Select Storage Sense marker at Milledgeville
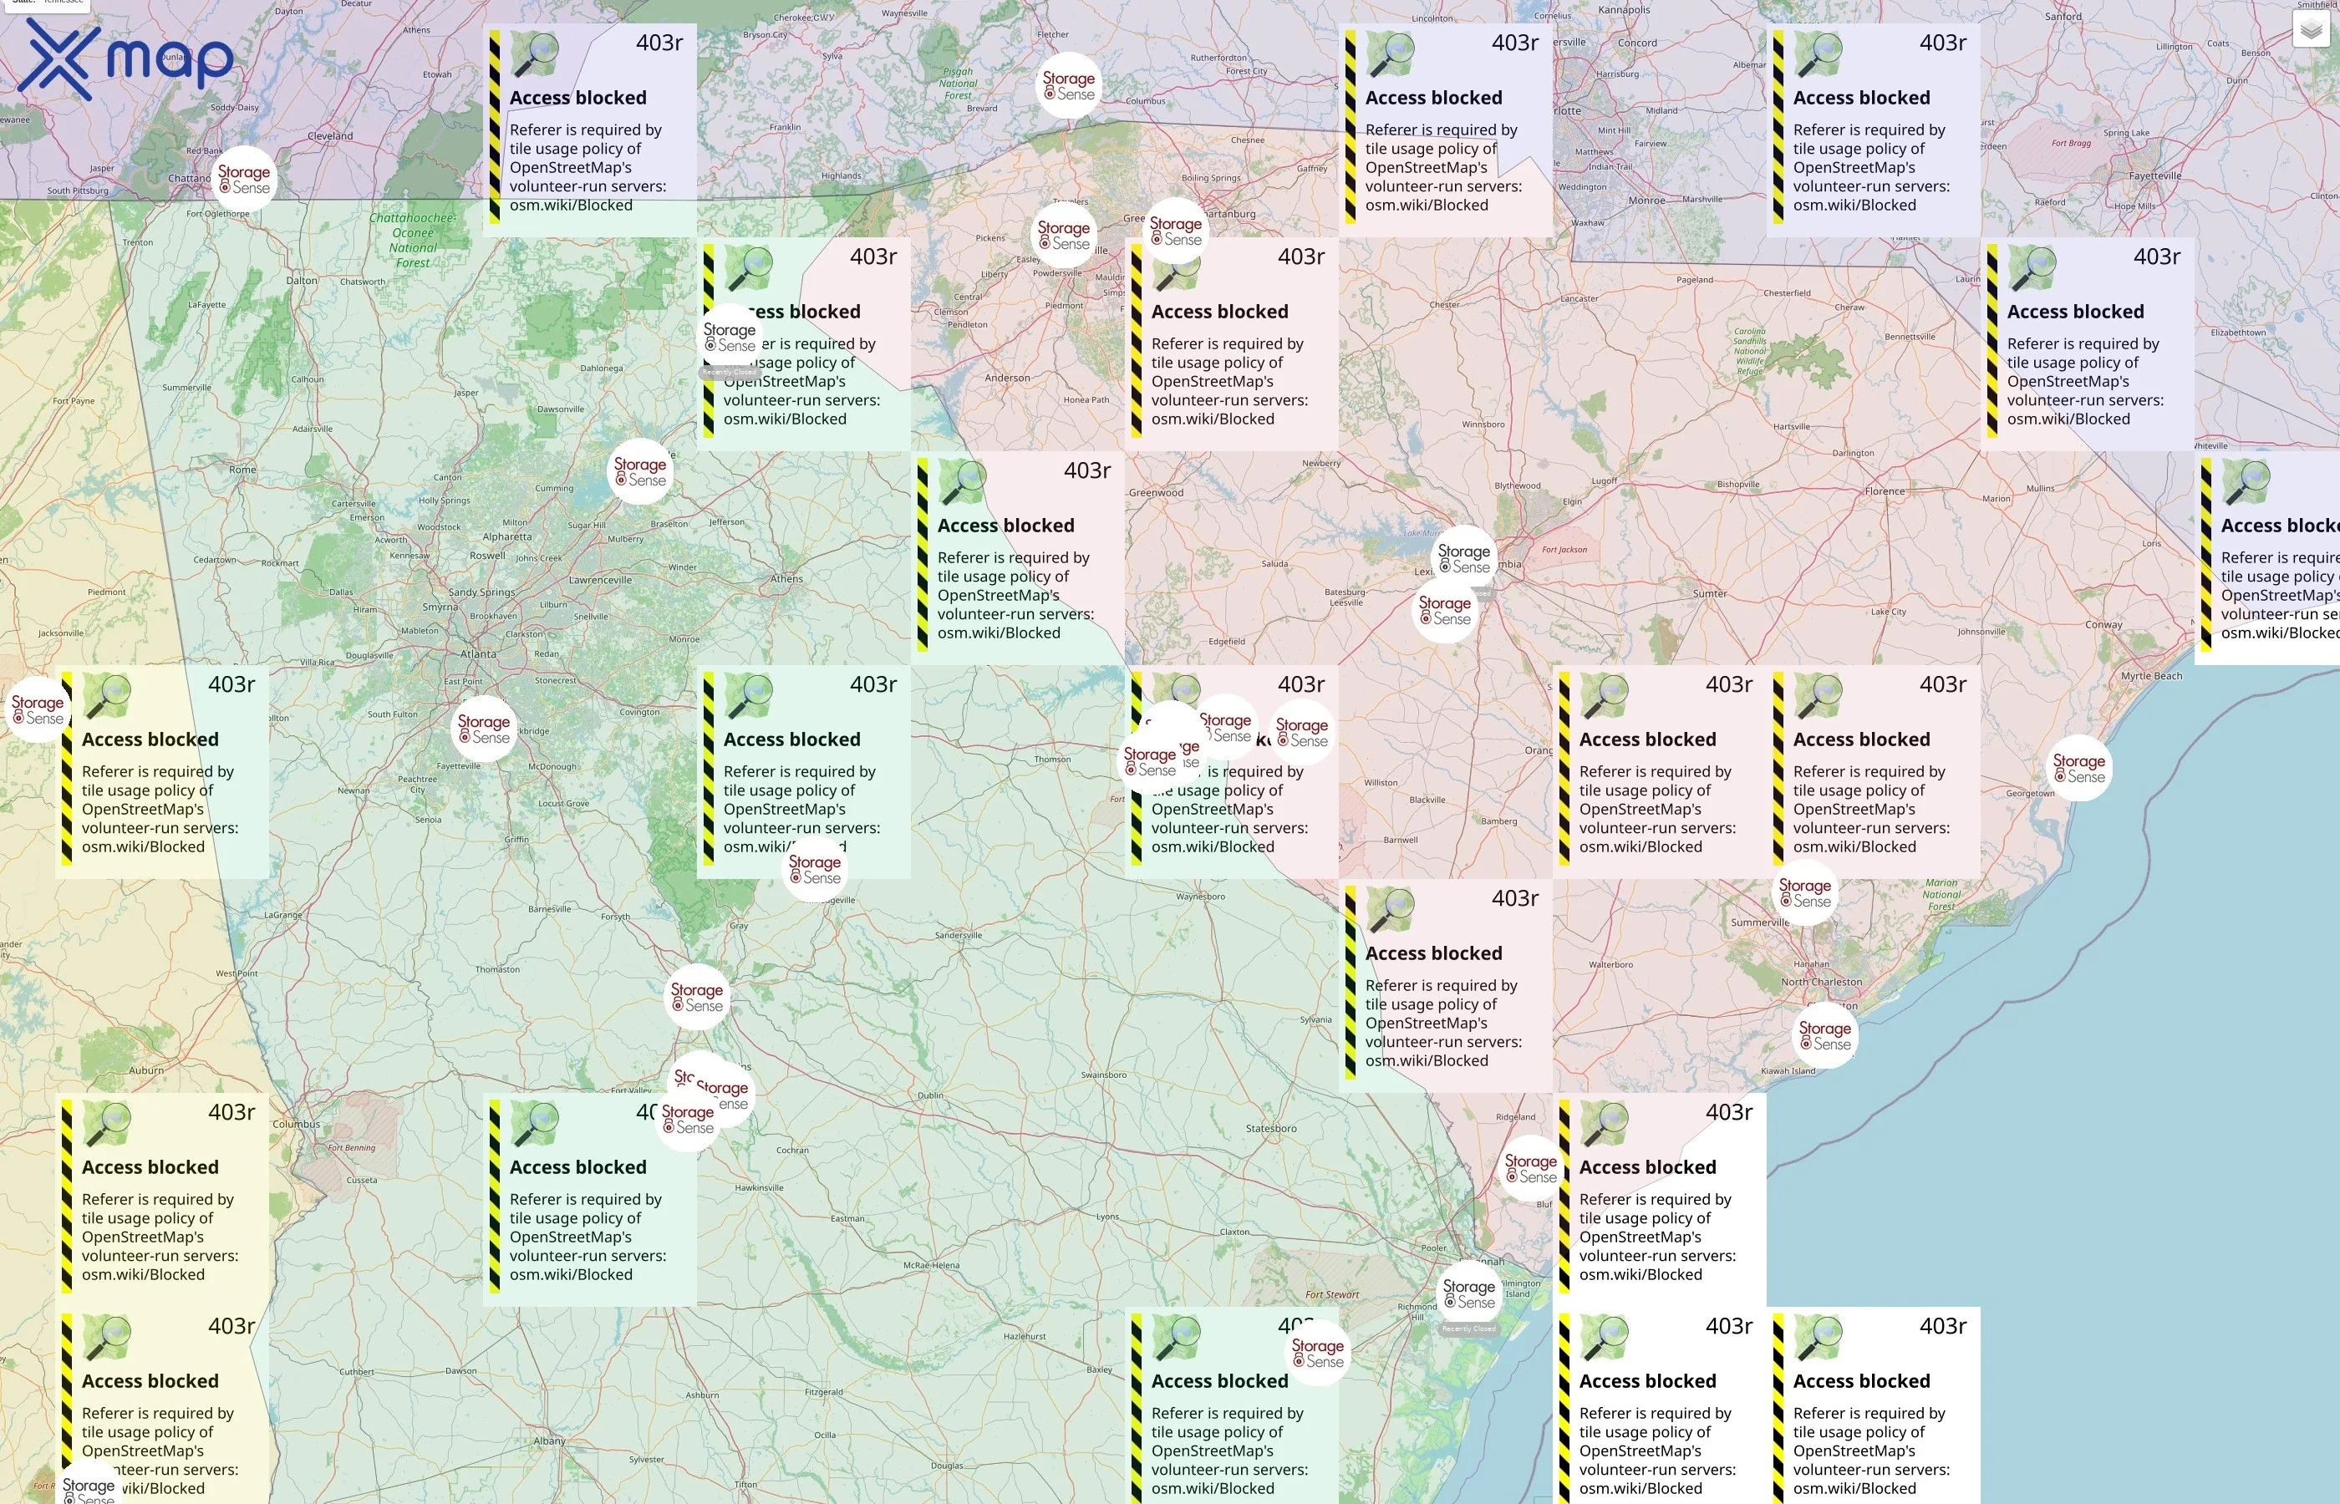Screen dimensions: 2340x1504 [x=815, y=869]
